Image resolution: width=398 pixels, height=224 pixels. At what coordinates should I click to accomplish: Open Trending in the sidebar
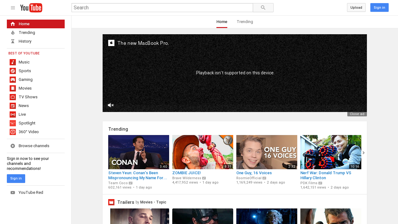[x=36, y=33]
